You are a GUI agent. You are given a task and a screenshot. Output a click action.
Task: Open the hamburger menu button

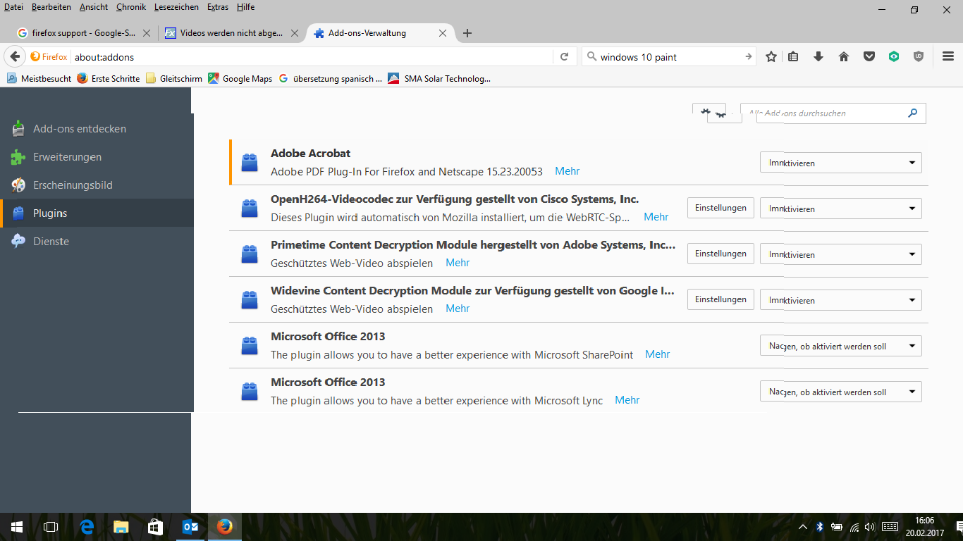point(948,57)
